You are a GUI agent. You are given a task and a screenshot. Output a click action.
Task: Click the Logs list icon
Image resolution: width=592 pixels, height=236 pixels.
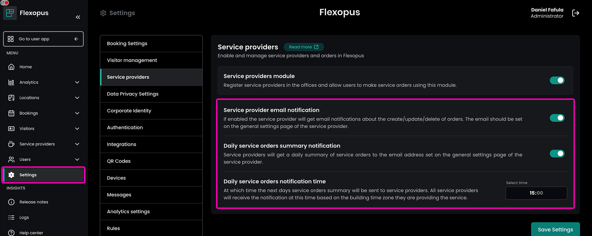pyautogui.click(x=11, y=217)
